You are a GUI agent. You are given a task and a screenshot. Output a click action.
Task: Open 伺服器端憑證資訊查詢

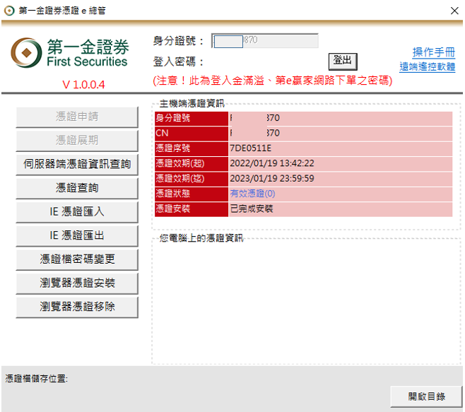77,165
